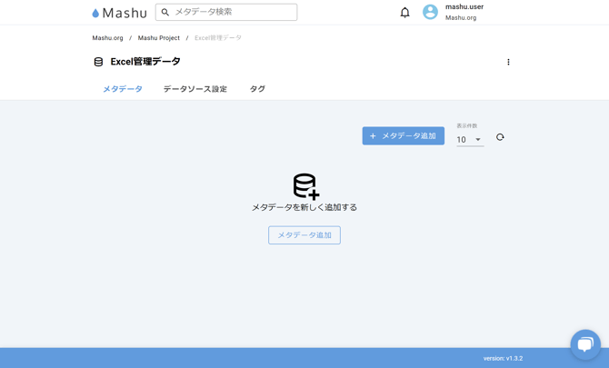The image size is (609, 368).
Task: Focus the メタデータ検索 search field
Action: 233,12
